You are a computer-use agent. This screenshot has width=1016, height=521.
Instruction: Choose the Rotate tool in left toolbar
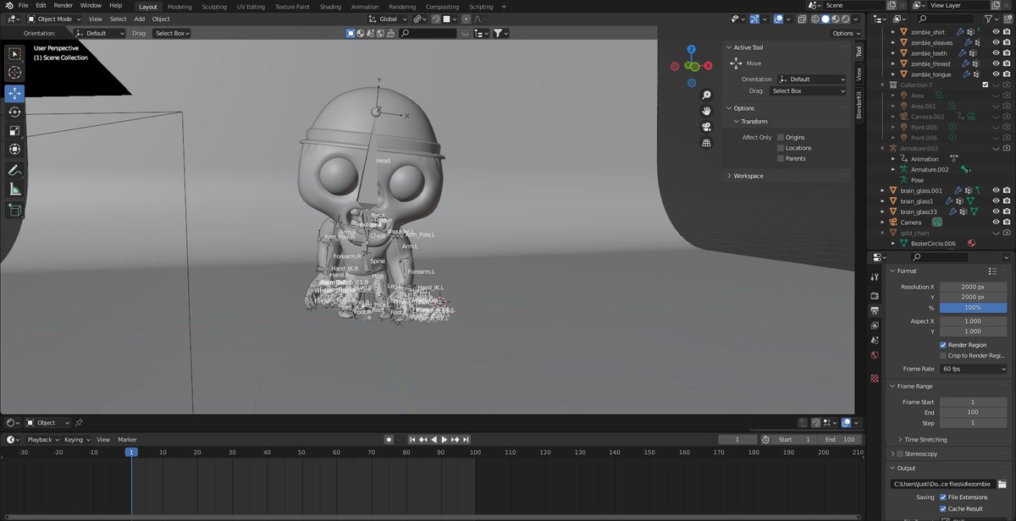pyautogui.click(x=15, y=112)
